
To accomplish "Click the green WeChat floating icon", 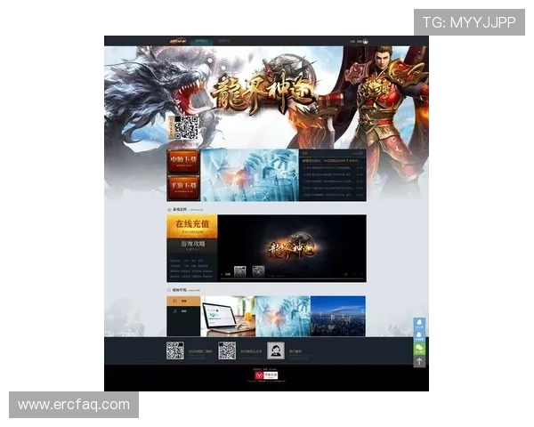I will click(x=420, y=348).
